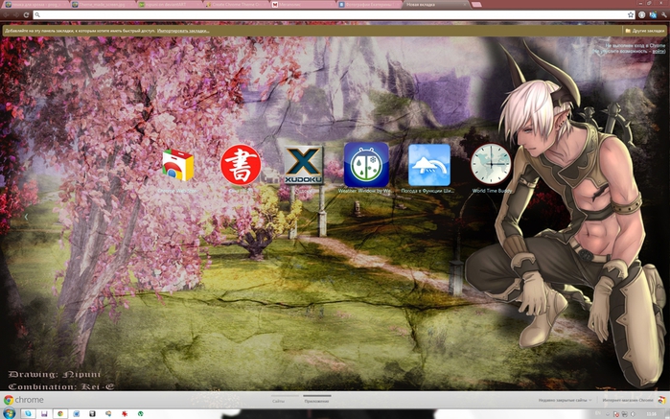Click the red splat taskbar icon

pos(125,413)
